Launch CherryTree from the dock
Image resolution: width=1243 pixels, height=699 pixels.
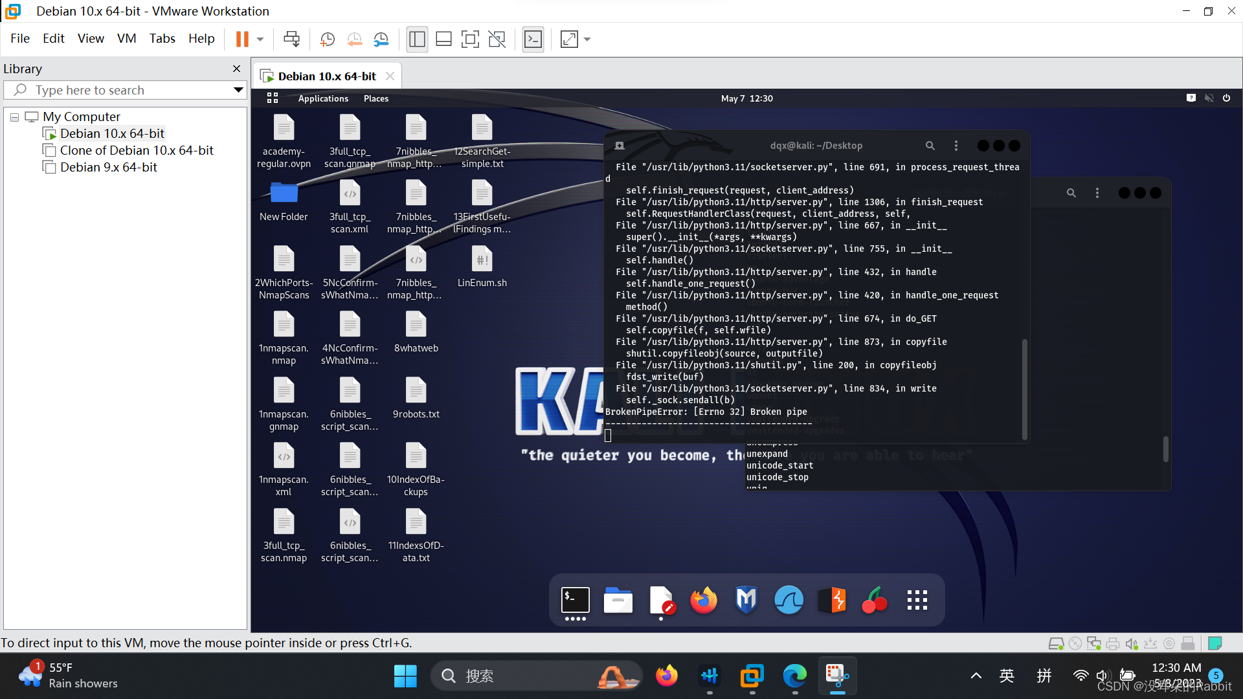875,600
